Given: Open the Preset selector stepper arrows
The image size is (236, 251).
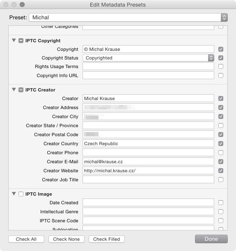Looking at the screenshot, I should point(224,18).
